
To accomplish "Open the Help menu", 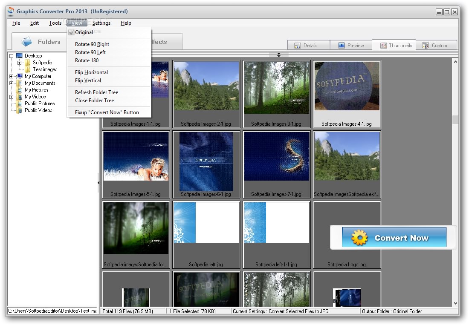I will [126, 23].
